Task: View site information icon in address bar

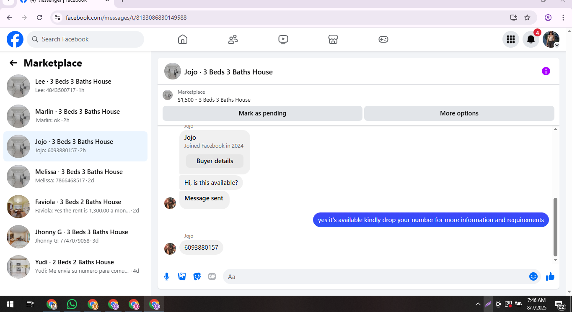Action: [x=58, y=18]
